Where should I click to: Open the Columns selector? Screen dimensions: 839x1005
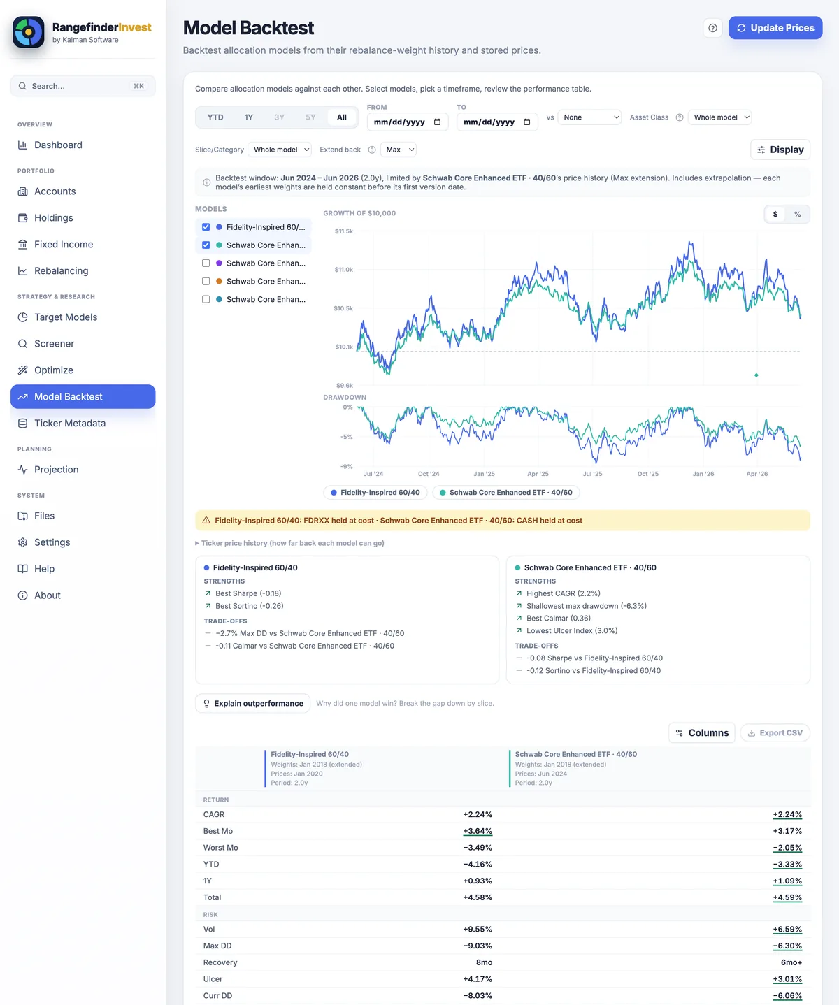(x=702, y=733)
